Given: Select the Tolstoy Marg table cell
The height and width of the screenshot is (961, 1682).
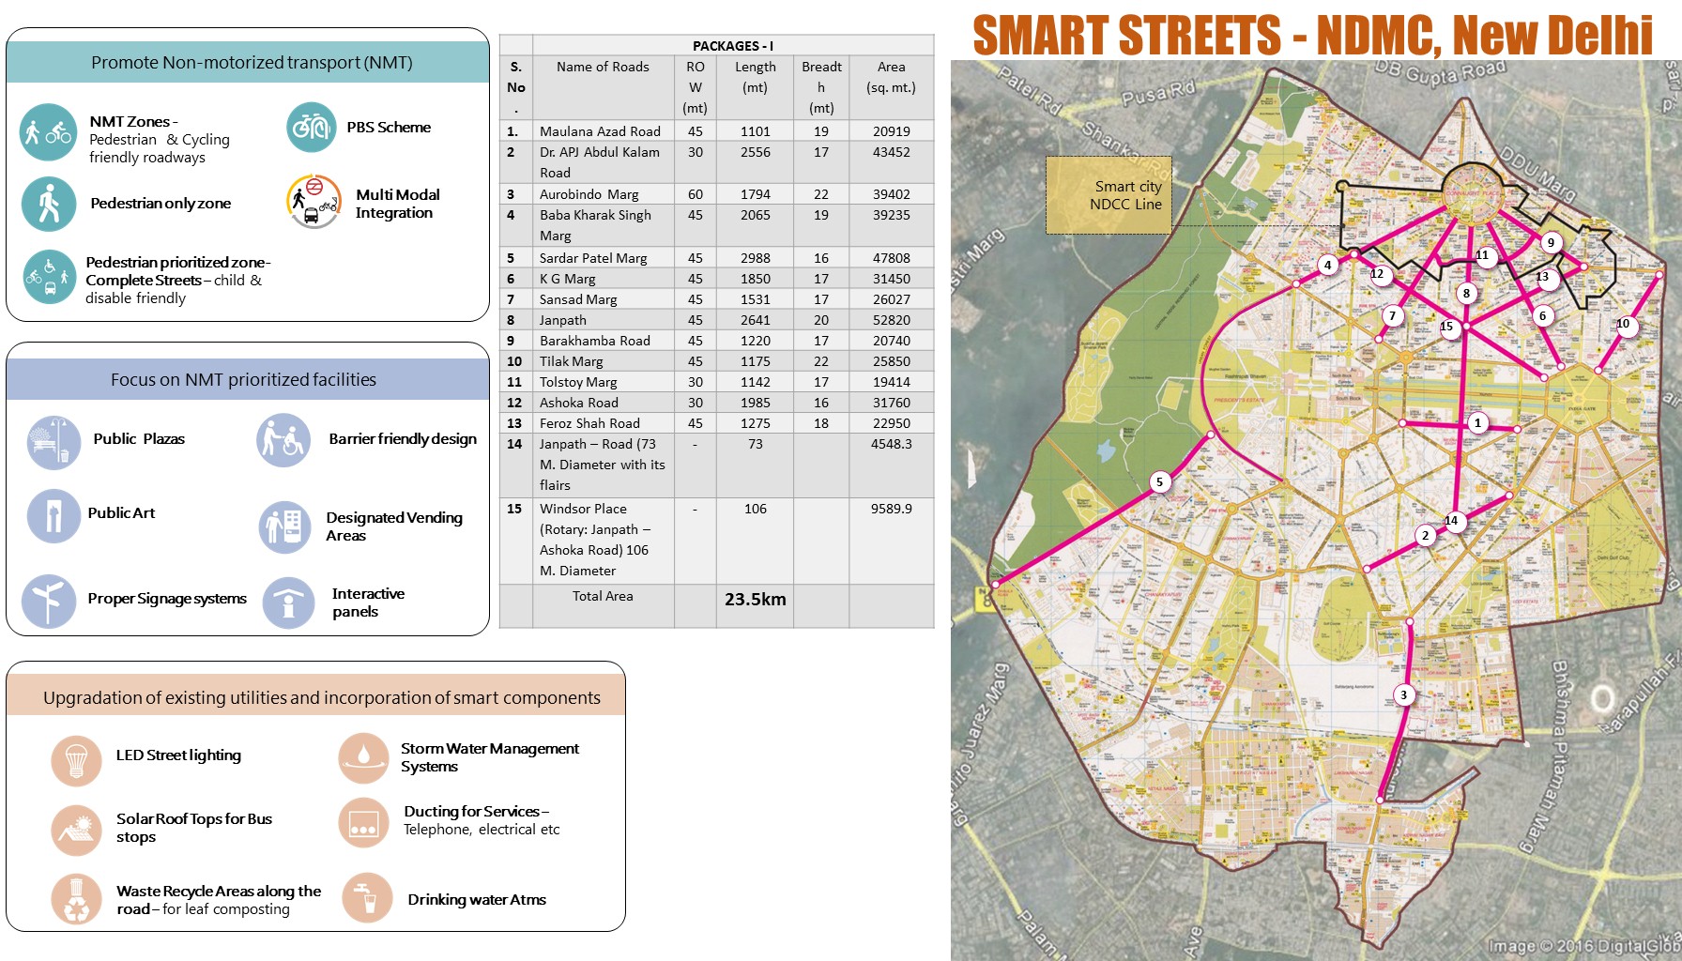Looking at the screenshot, I should pos(604,381).
